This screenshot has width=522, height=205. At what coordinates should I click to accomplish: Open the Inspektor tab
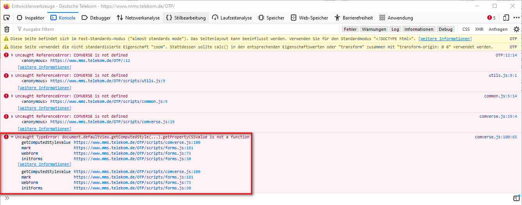pos(30,18)
